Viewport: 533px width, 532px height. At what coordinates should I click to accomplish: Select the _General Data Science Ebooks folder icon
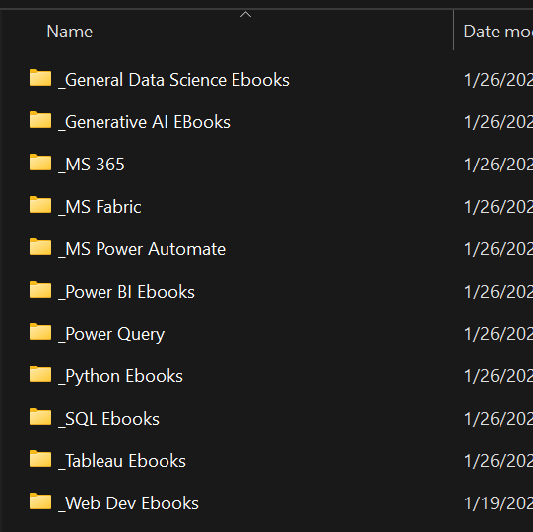coord(40,78)
